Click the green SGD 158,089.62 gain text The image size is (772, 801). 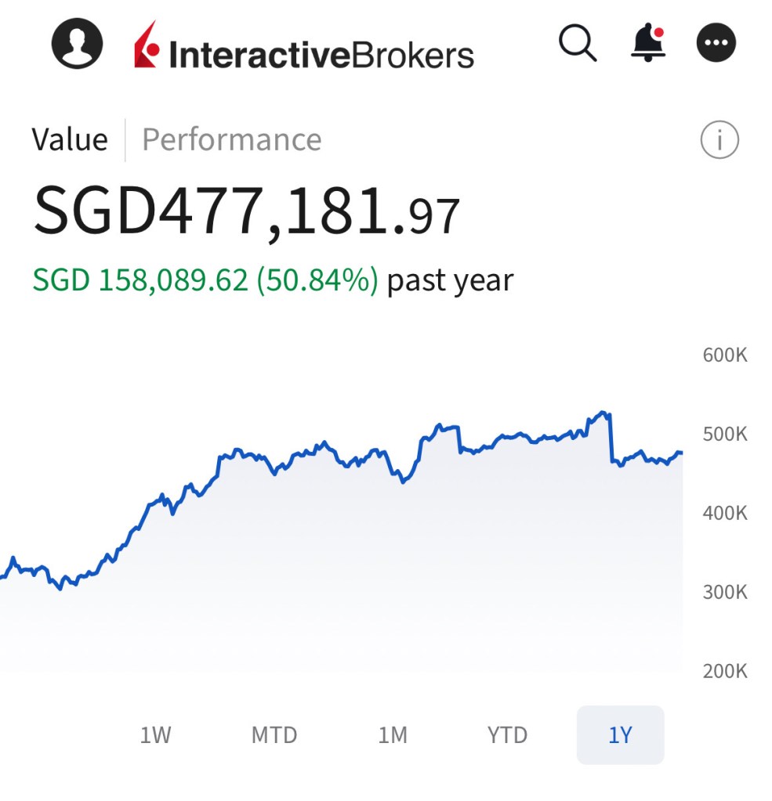pos(205,280)
